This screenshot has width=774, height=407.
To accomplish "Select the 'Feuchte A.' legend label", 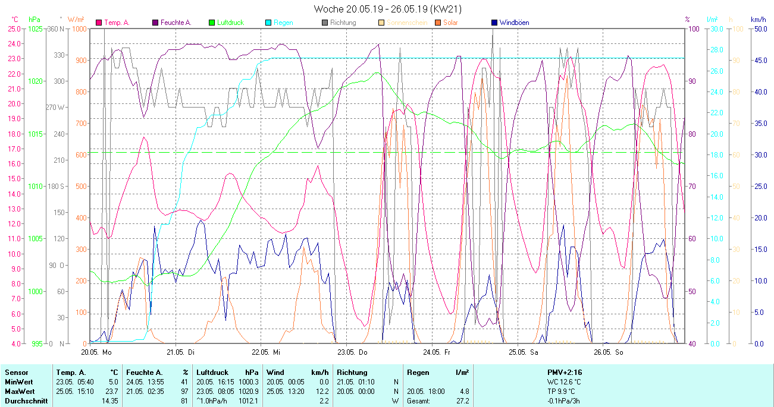I will (176, 23).
